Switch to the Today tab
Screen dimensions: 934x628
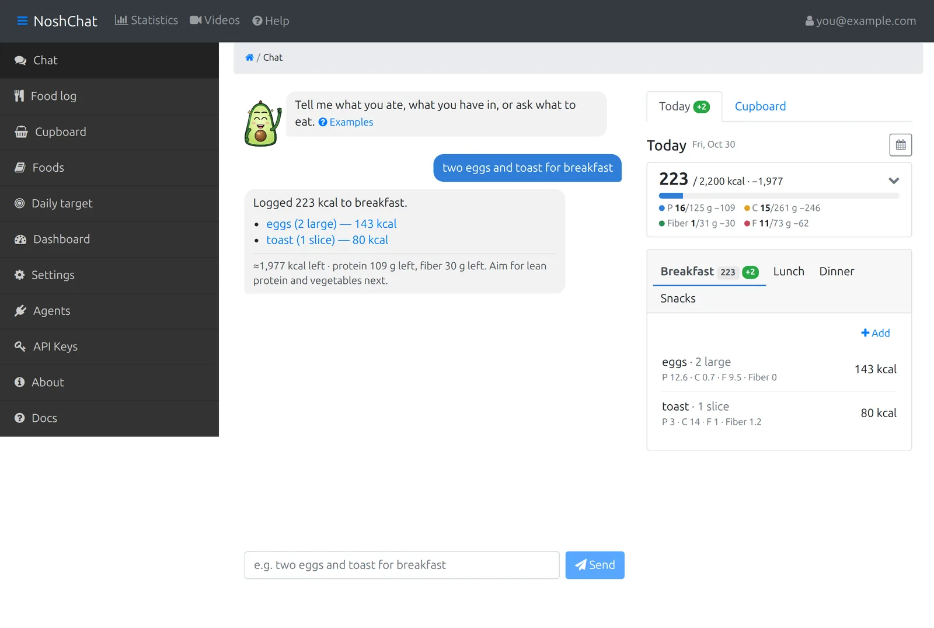click(684, 106)
